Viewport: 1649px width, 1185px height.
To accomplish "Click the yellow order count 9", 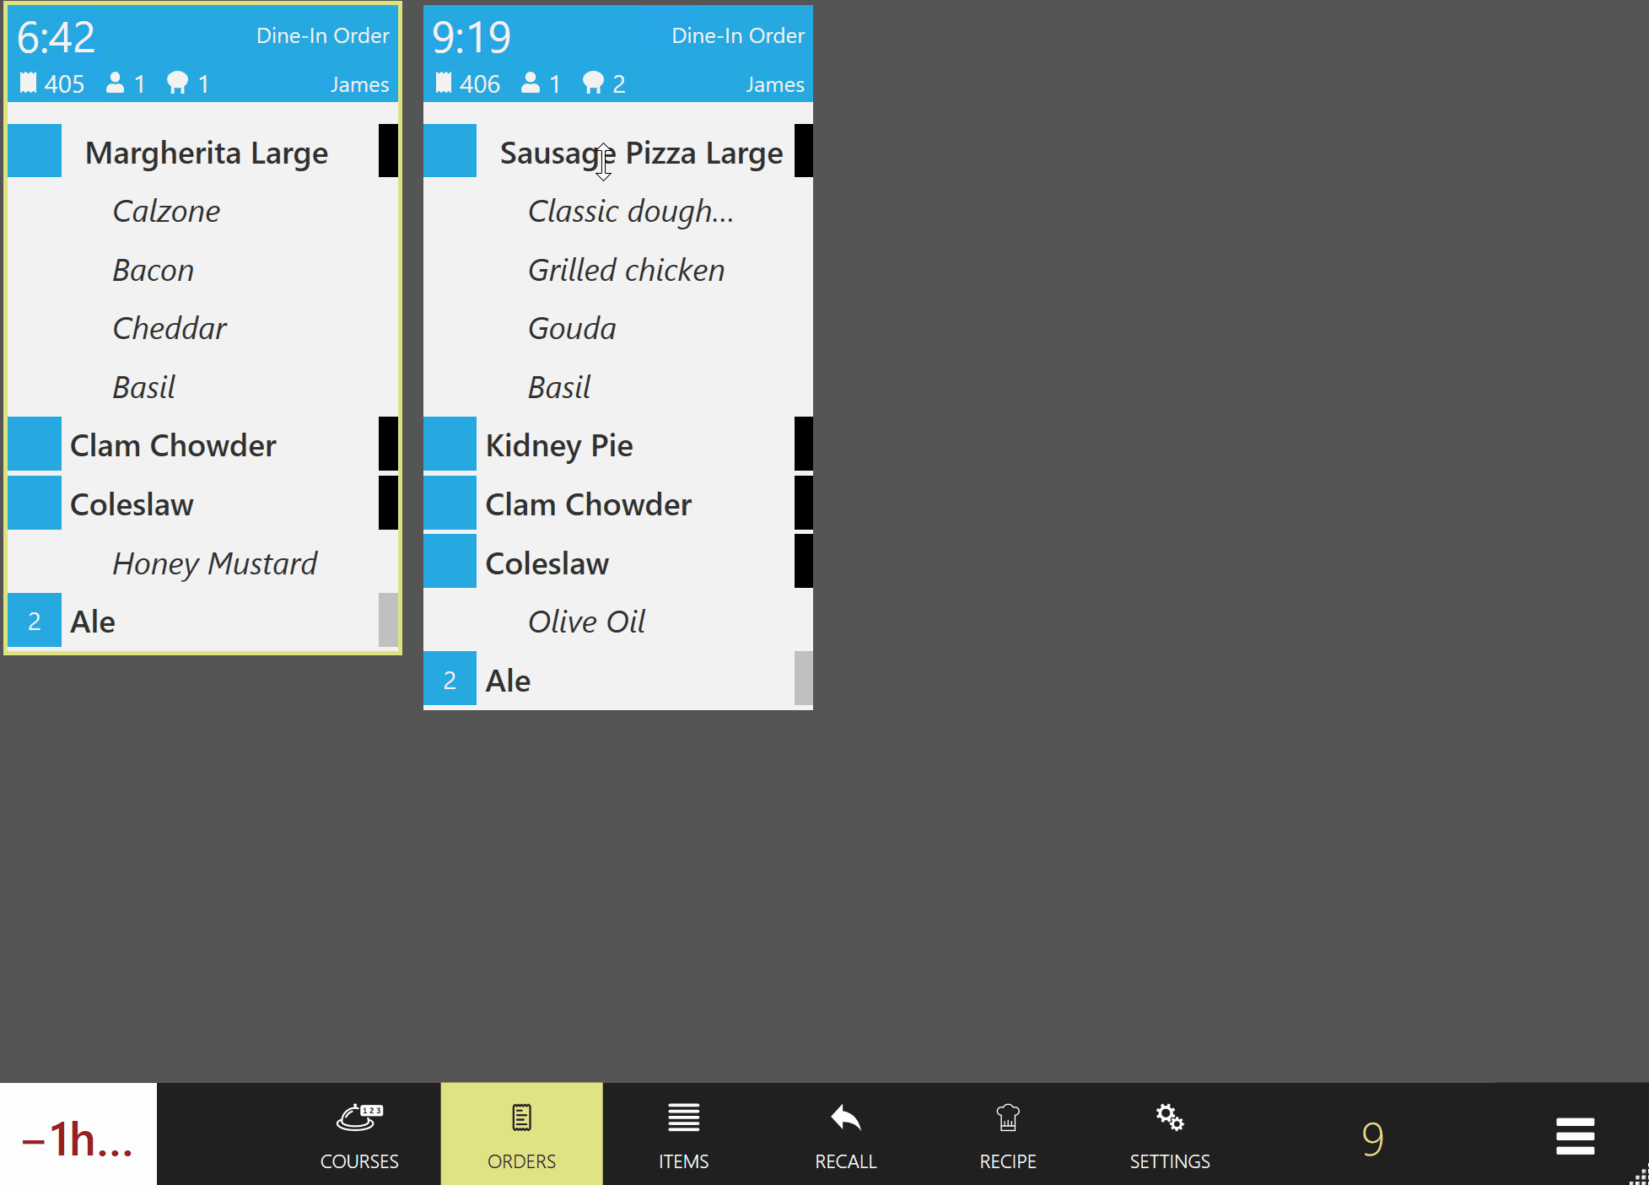I will pos(1372,1139).
